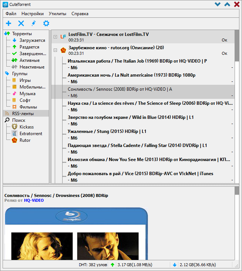Screen dimensions: 242x271
Task: Click Сонливость / Sennosc / Drowsiness description heading
Action: click(56, 195)
